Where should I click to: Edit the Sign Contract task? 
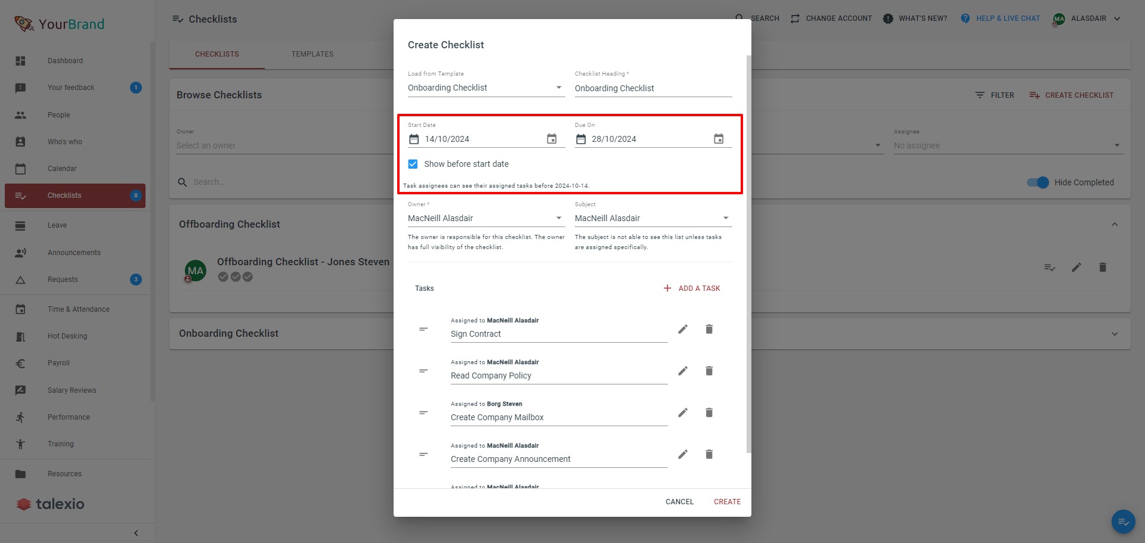coord(683,328)
